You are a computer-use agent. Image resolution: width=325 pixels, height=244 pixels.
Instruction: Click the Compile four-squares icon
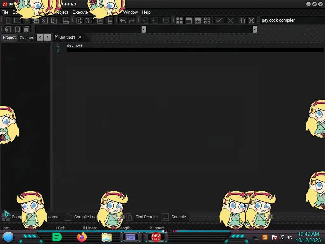point(180,21)
